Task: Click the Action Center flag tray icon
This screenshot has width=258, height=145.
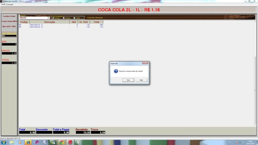Action: point(237,142)
